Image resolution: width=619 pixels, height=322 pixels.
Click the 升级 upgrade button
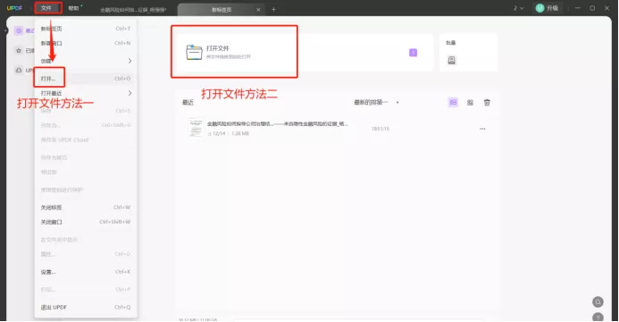pyautogui.click(x=552, y=8)
